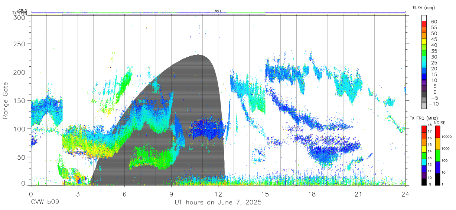Click the '991' CPID value
The height and width of the screenshot is (210, 456).
(x=218, y=11)
